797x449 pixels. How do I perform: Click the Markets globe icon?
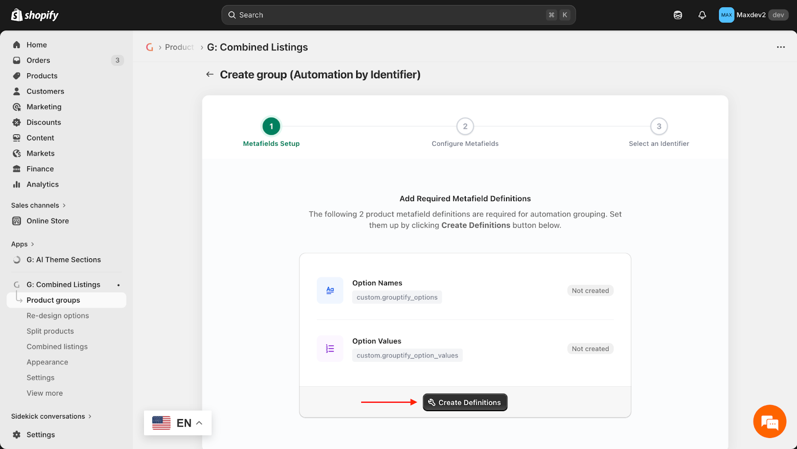coord(16,153)
